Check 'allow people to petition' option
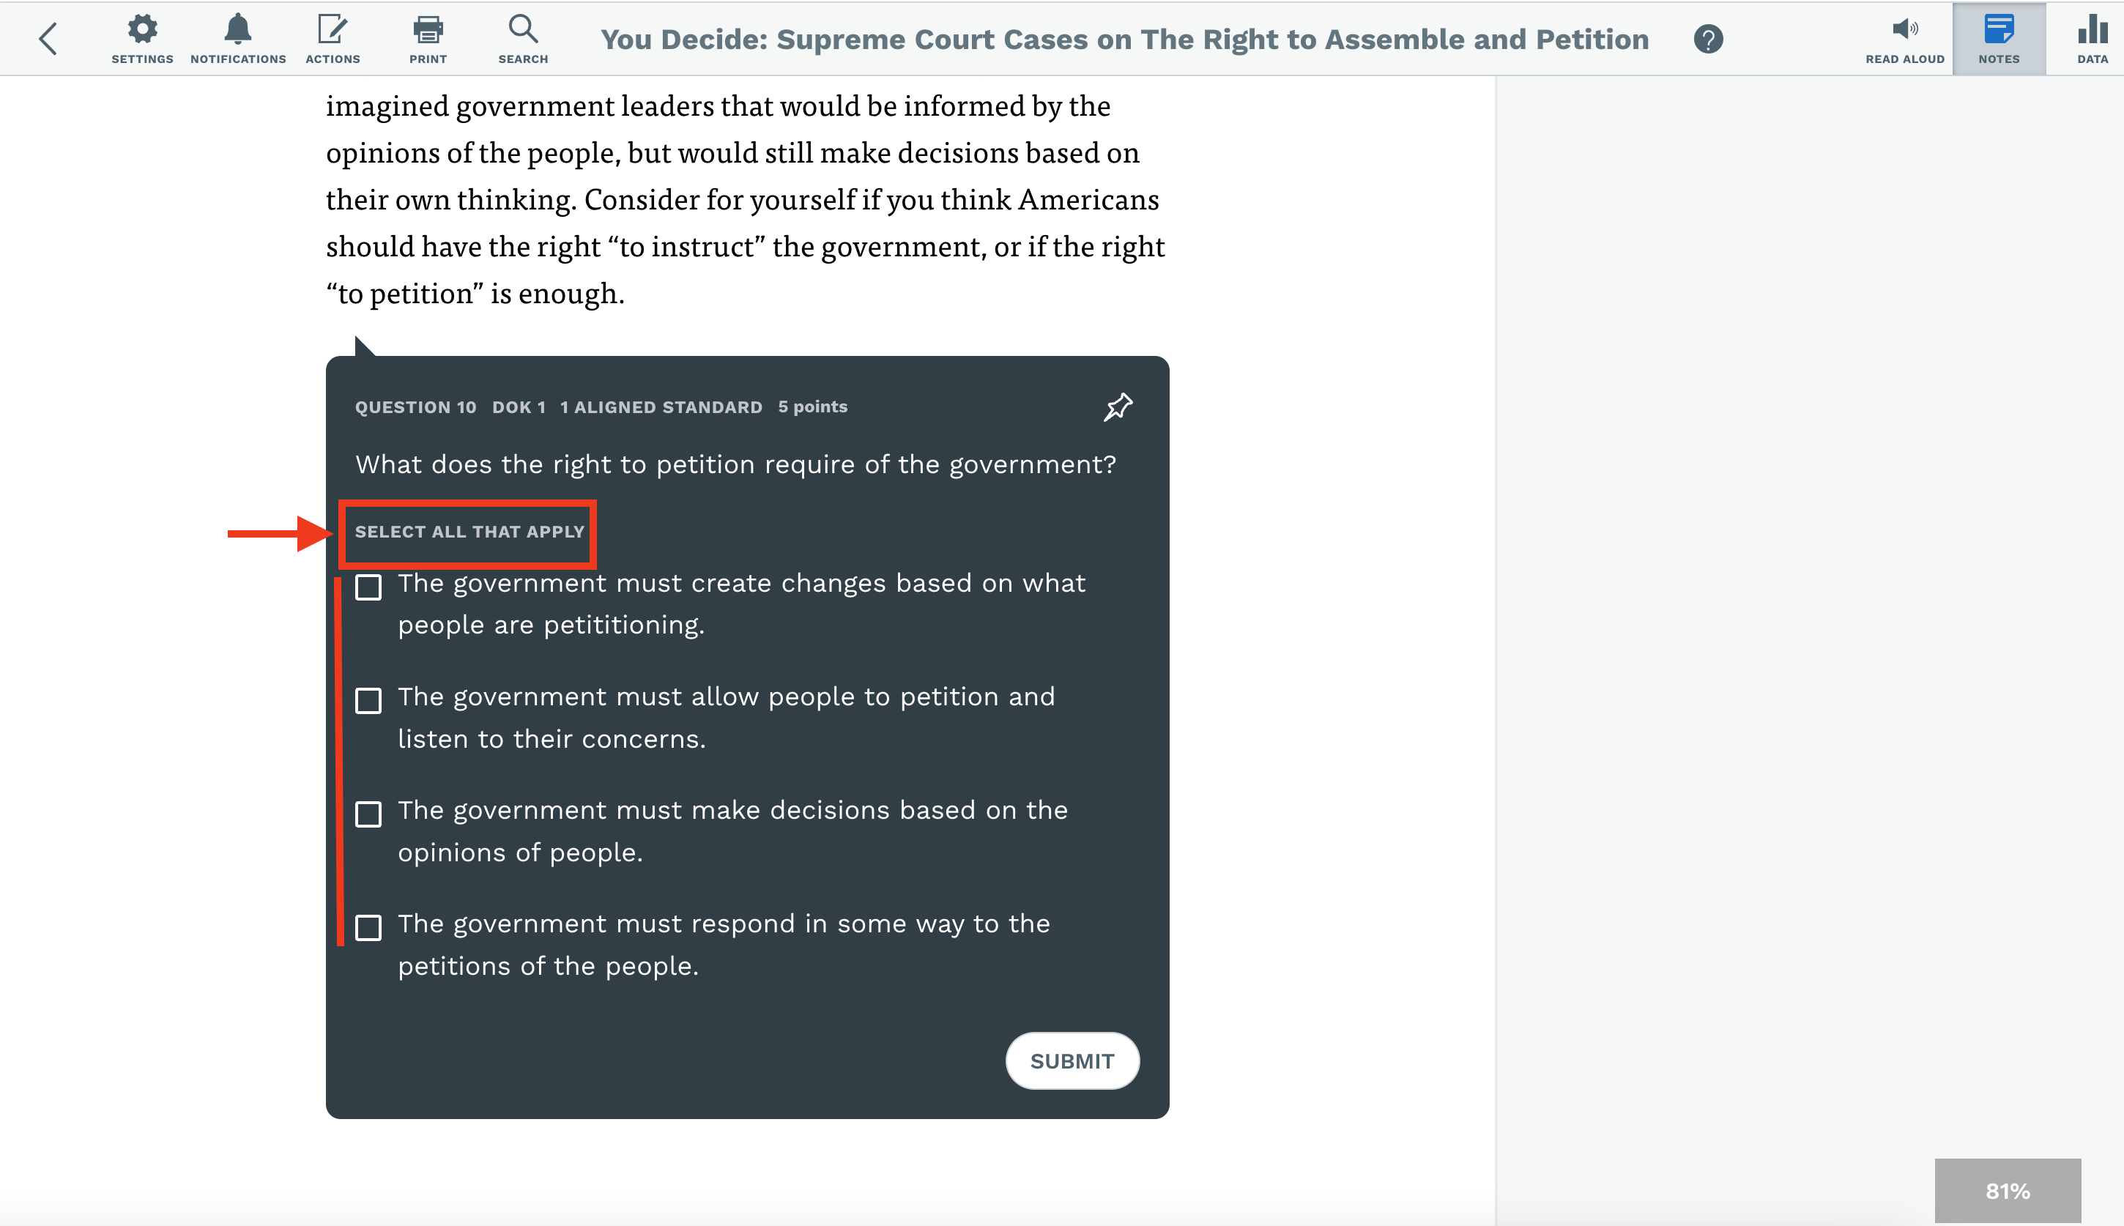 368,701
